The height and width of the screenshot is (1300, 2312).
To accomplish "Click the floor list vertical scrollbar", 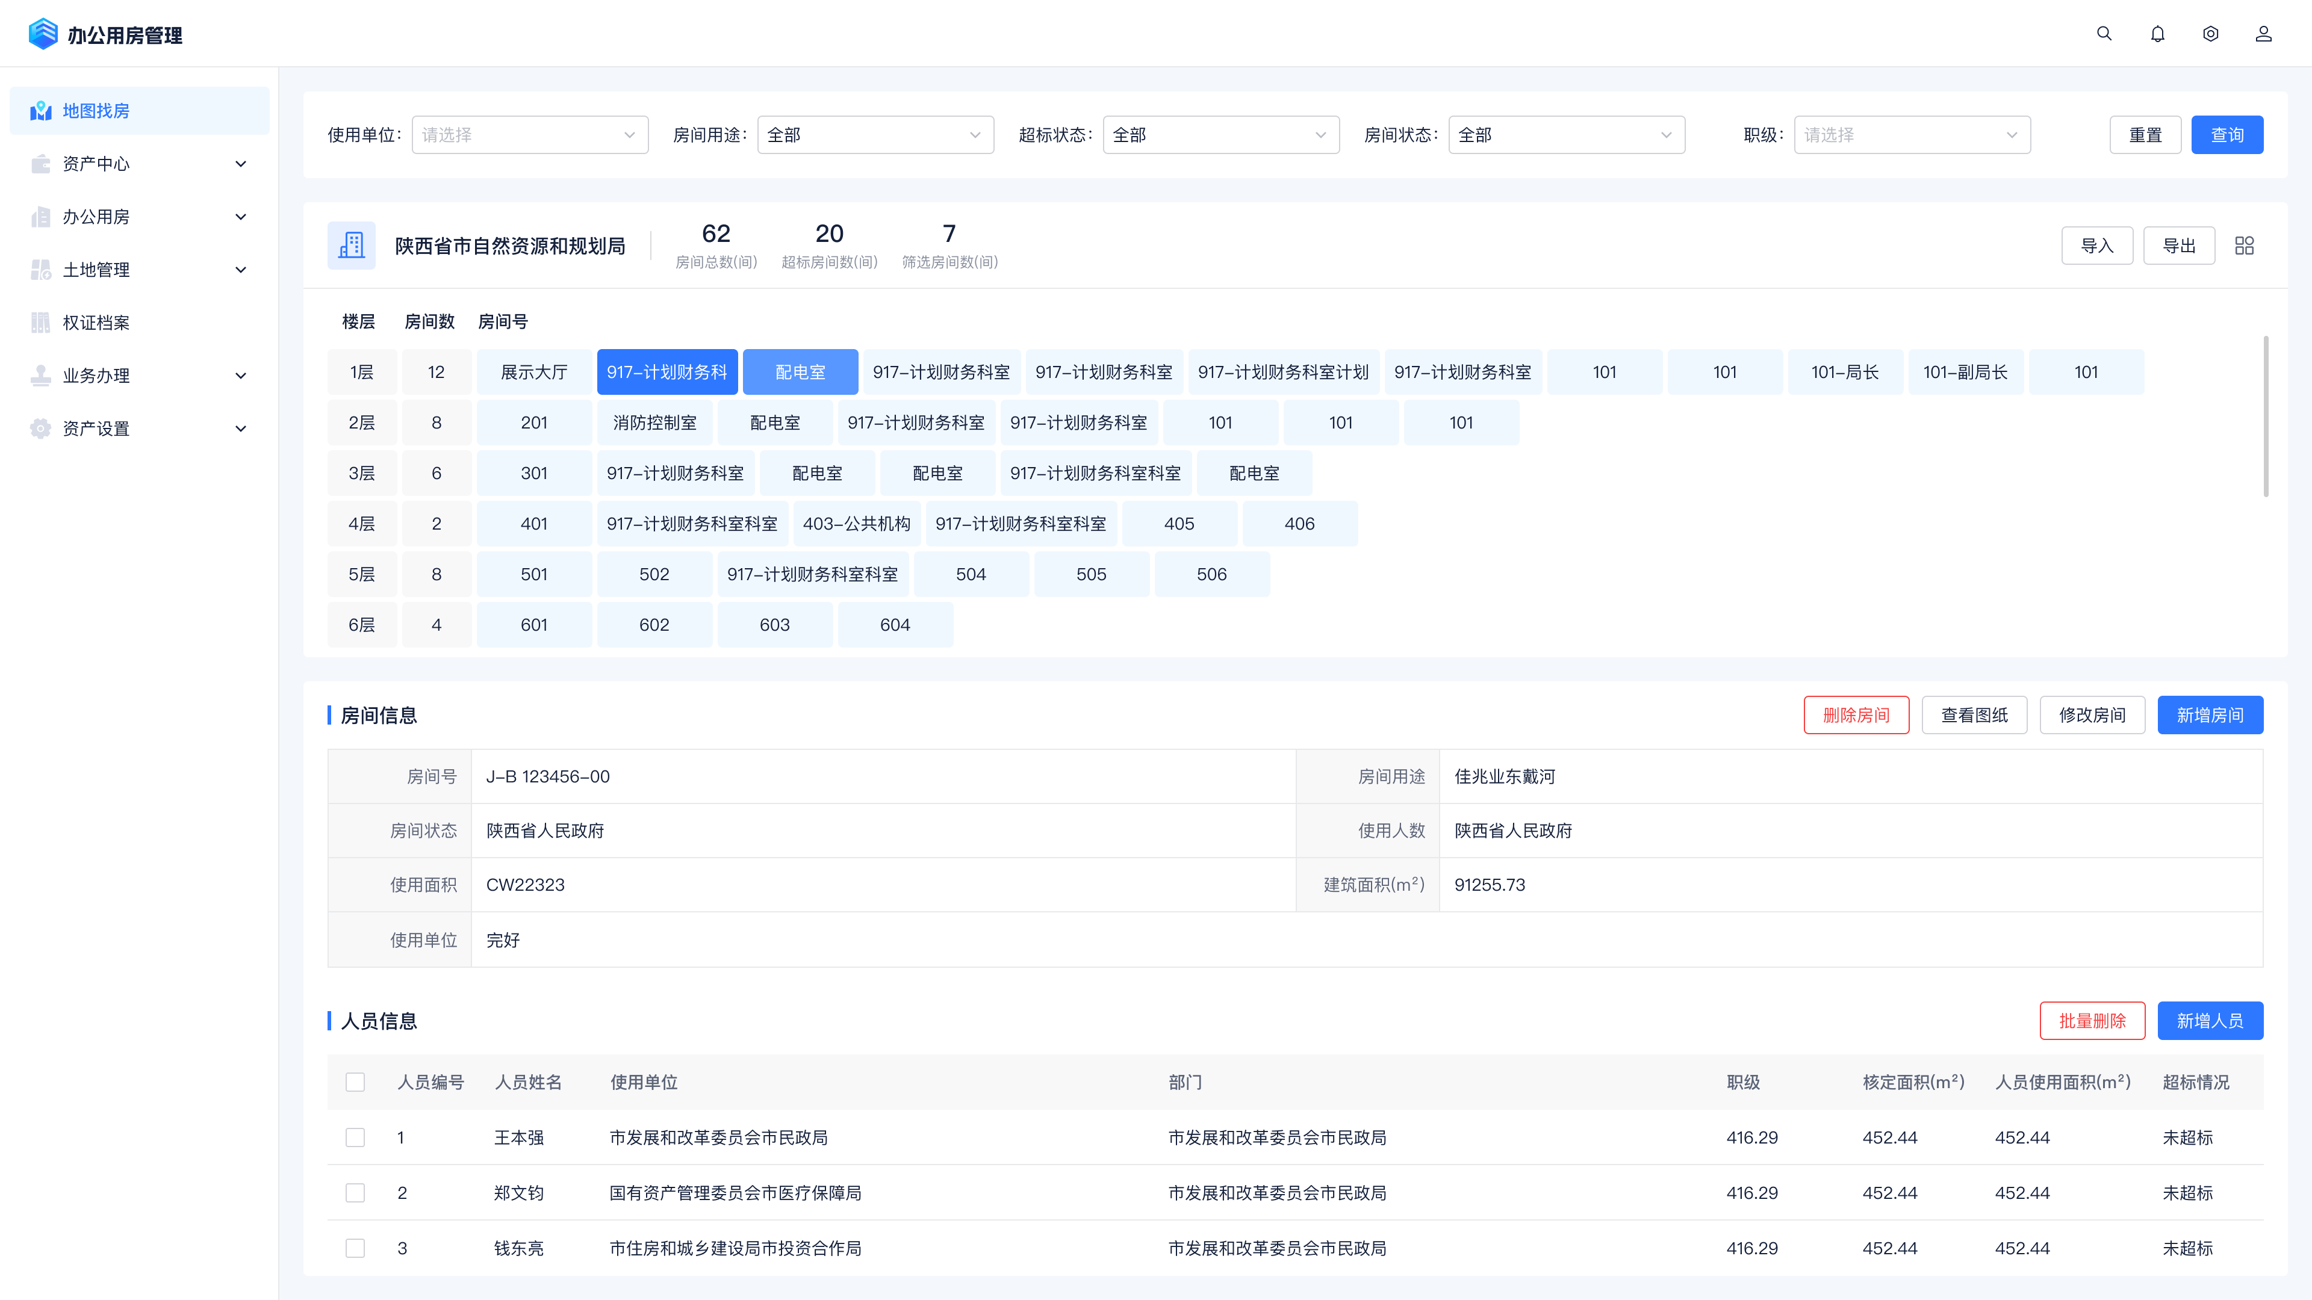I will [2265, 417].
